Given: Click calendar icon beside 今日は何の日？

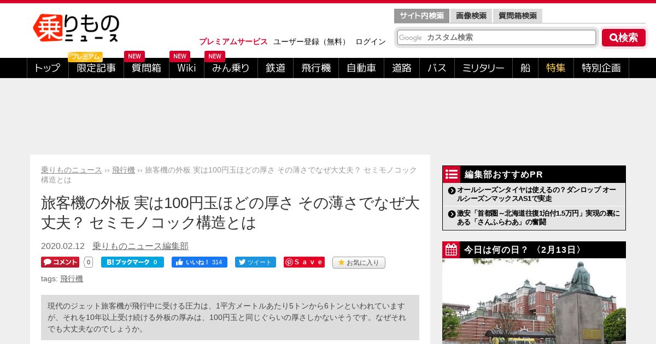Looking at the screenshot, I should (452, 250).
